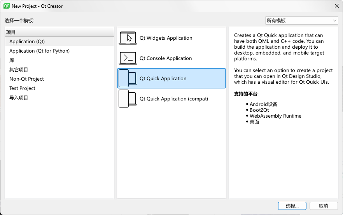Select 导入项目 import project category
The width and height of the screenshot is (343, 215).
[19, 98]
